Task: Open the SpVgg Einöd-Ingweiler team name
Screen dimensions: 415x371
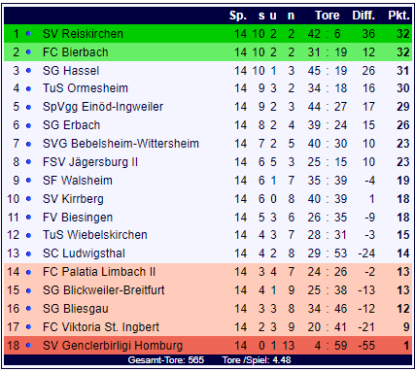Action: (103, 107)
